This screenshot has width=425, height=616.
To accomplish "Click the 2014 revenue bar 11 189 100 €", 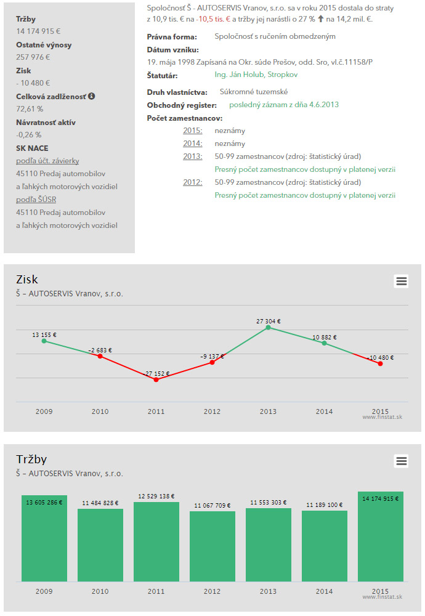I will [325, 546].
